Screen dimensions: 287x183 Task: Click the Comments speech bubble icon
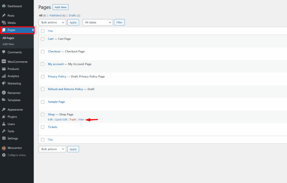coord(4,52)
